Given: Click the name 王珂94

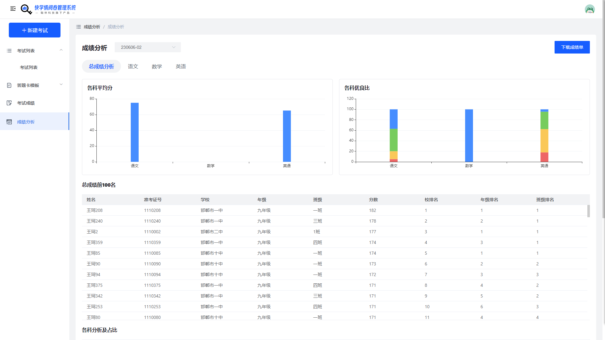Looking at the screenshot, I should click(93, 275).
